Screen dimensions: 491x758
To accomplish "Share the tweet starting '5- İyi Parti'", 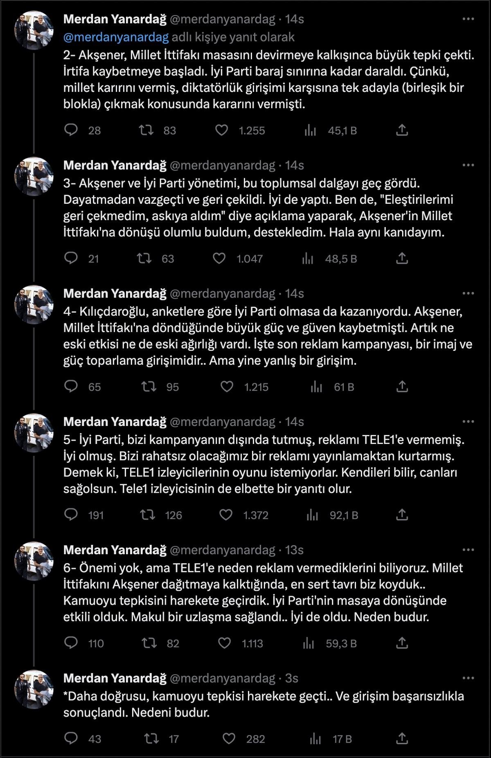I will 402,515.
